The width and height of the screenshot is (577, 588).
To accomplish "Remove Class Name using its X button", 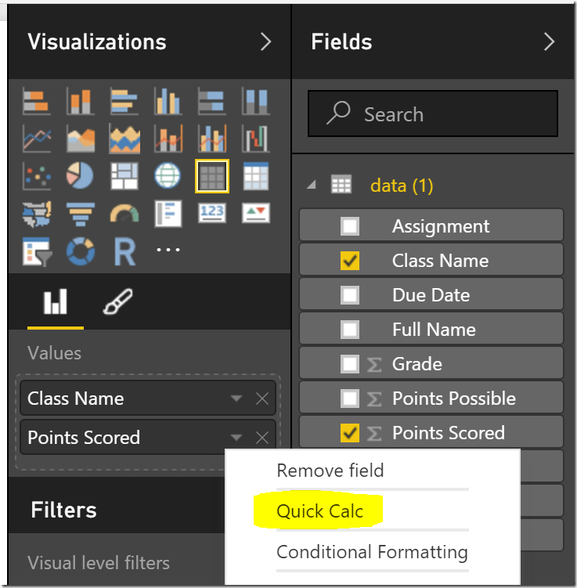I will coord(262,399).
